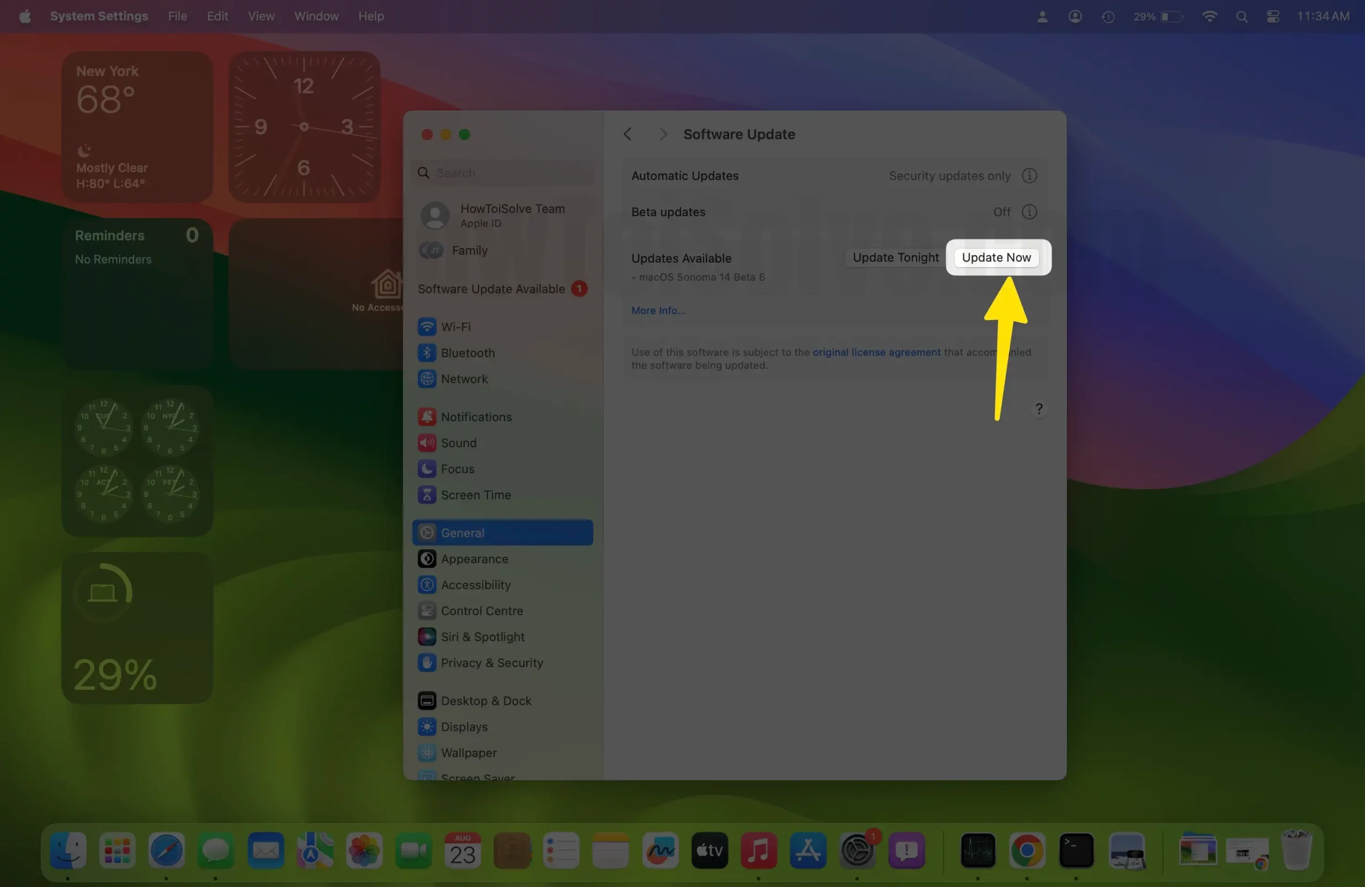
Task: Open the Apple menu
Action: coord(25,16)
